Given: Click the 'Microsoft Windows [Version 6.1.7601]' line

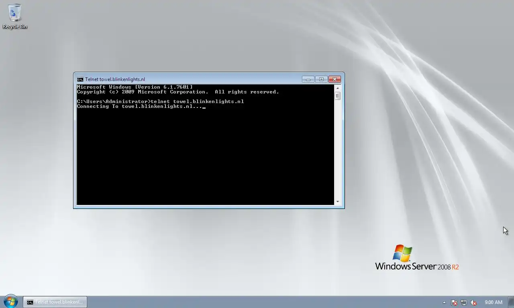Looking at the screenshot, I should coord(135,87).
